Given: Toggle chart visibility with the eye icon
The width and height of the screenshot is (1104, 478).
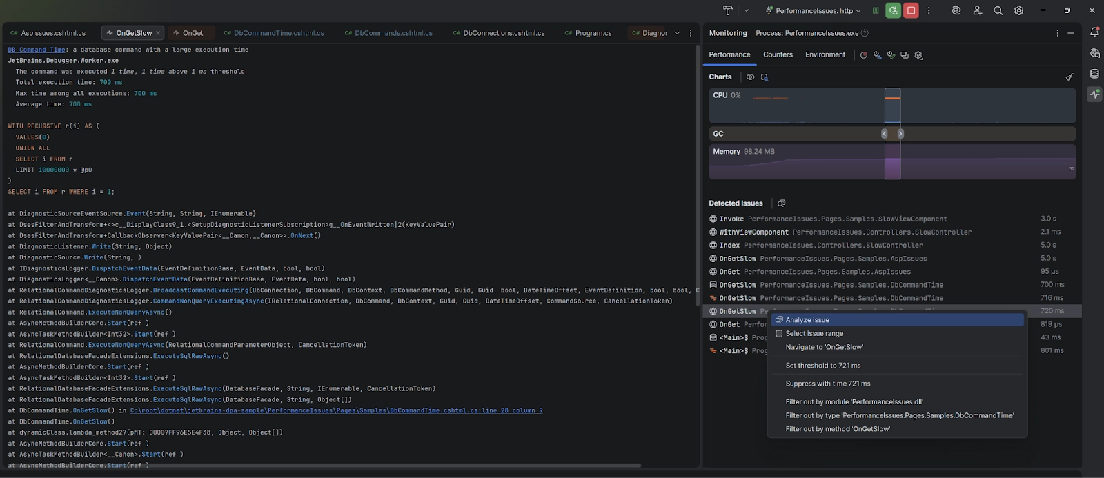Looking at the screenshot, I should [750, 77].
